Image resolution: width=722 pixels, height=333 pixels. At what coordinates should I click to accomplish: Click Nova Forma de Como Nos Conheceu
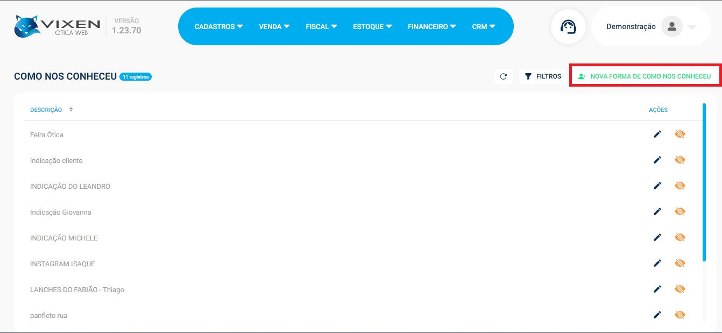click(x=645, y=76)
